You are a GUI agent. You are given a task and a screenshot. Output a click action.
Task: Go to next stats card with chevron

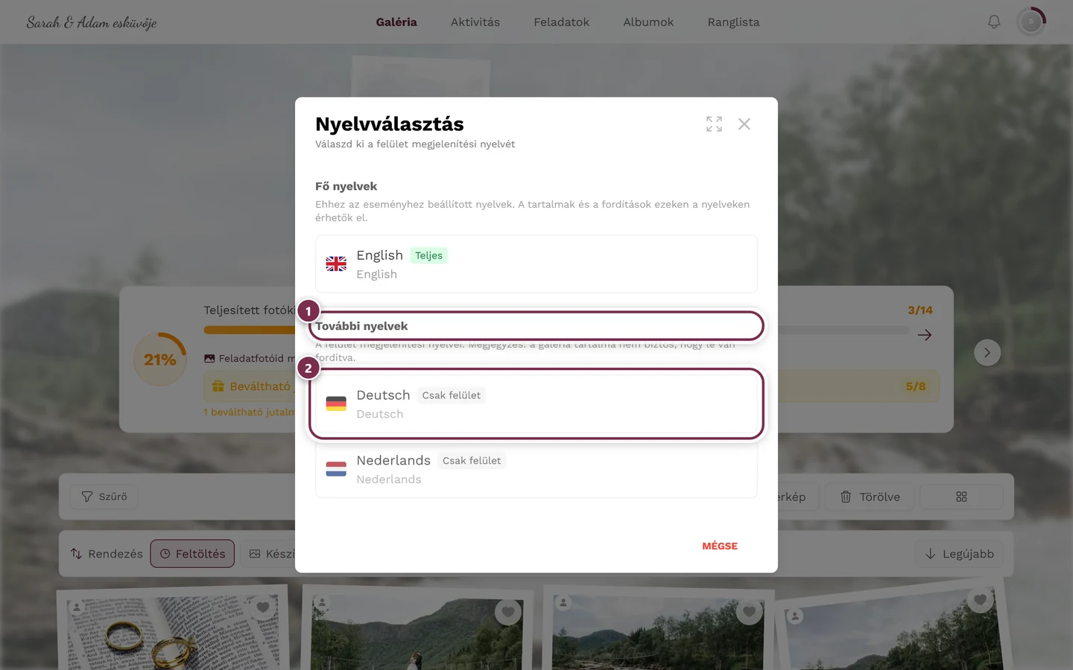987,353
